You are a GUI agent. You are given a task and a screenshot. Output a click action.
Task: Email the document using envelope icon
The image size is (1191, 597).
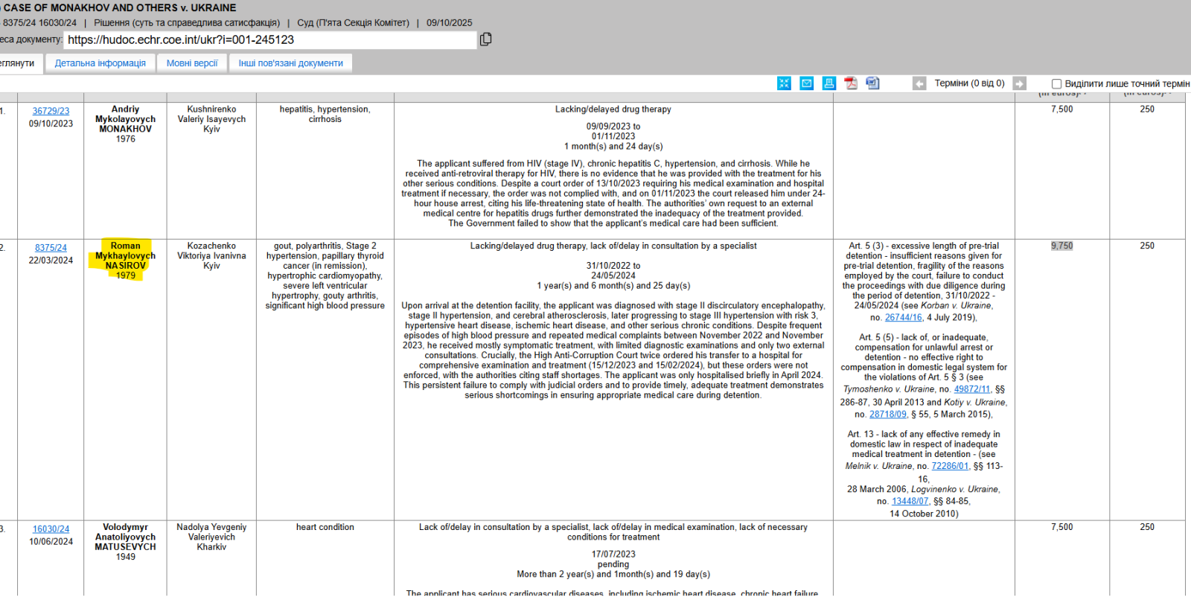tap(806, 83)
